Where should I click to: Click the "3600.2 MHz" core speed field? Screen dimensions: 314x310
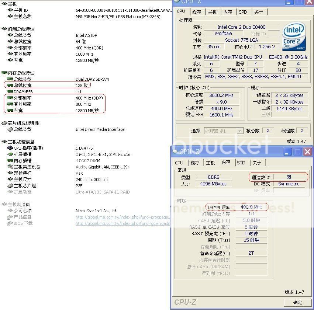coord(221,95)
